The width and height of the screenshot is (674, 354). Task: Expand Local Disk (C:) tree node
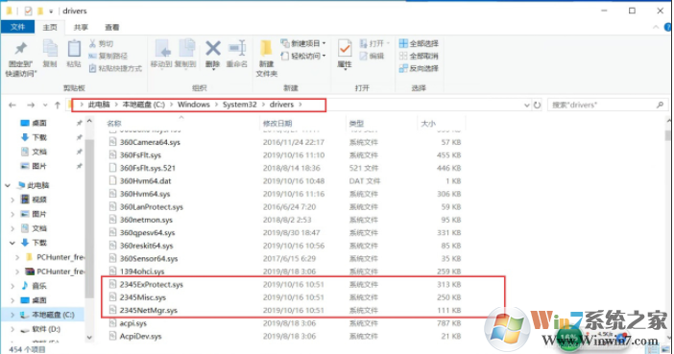12,315
